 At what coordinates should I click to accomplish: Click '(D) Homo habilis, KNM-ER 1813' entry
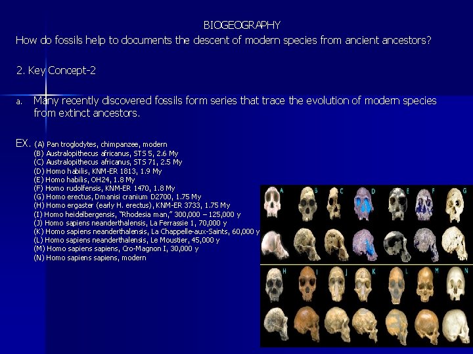[98, 171]
